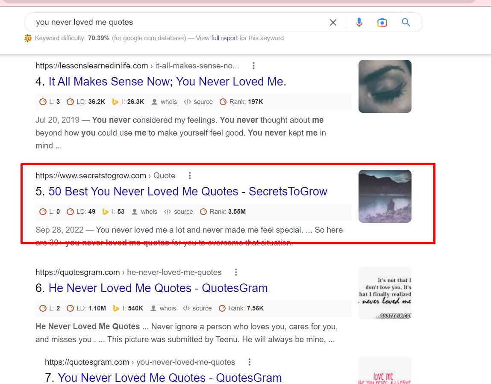The height and width of the screenshot is (384, 491).
Task: Start voice search with microphone icon
Action: point(359,22)
